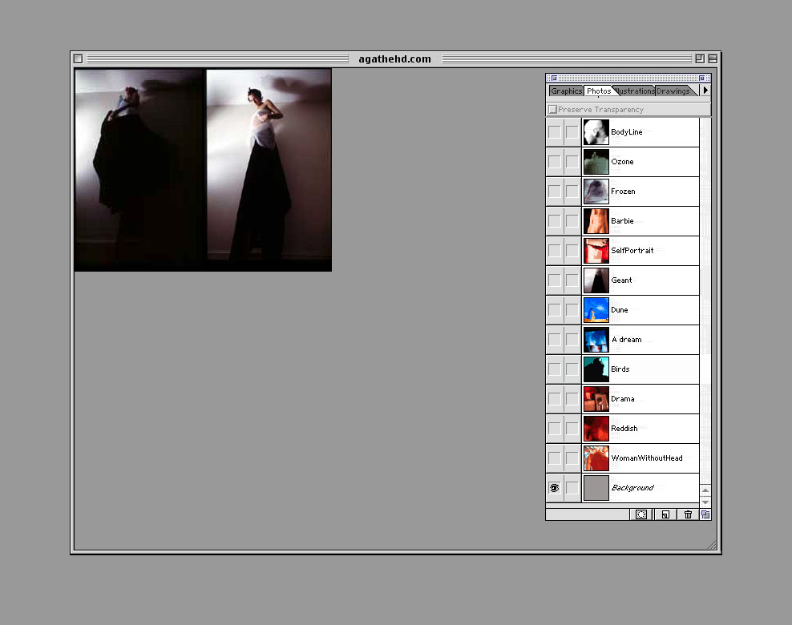Click the Reddish layer name
This screenshot has height=625, width=792.
coord(624,429)
